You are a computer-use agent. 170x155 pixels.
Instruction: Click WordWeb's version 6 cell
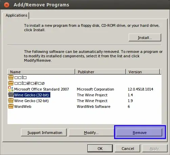(129, 106)
